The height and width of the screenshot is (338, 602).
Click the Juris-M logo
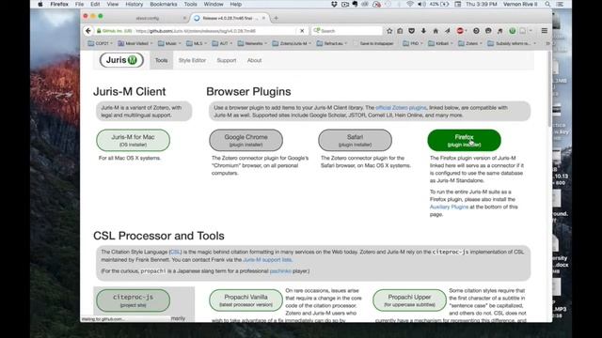tap(121, 60)
